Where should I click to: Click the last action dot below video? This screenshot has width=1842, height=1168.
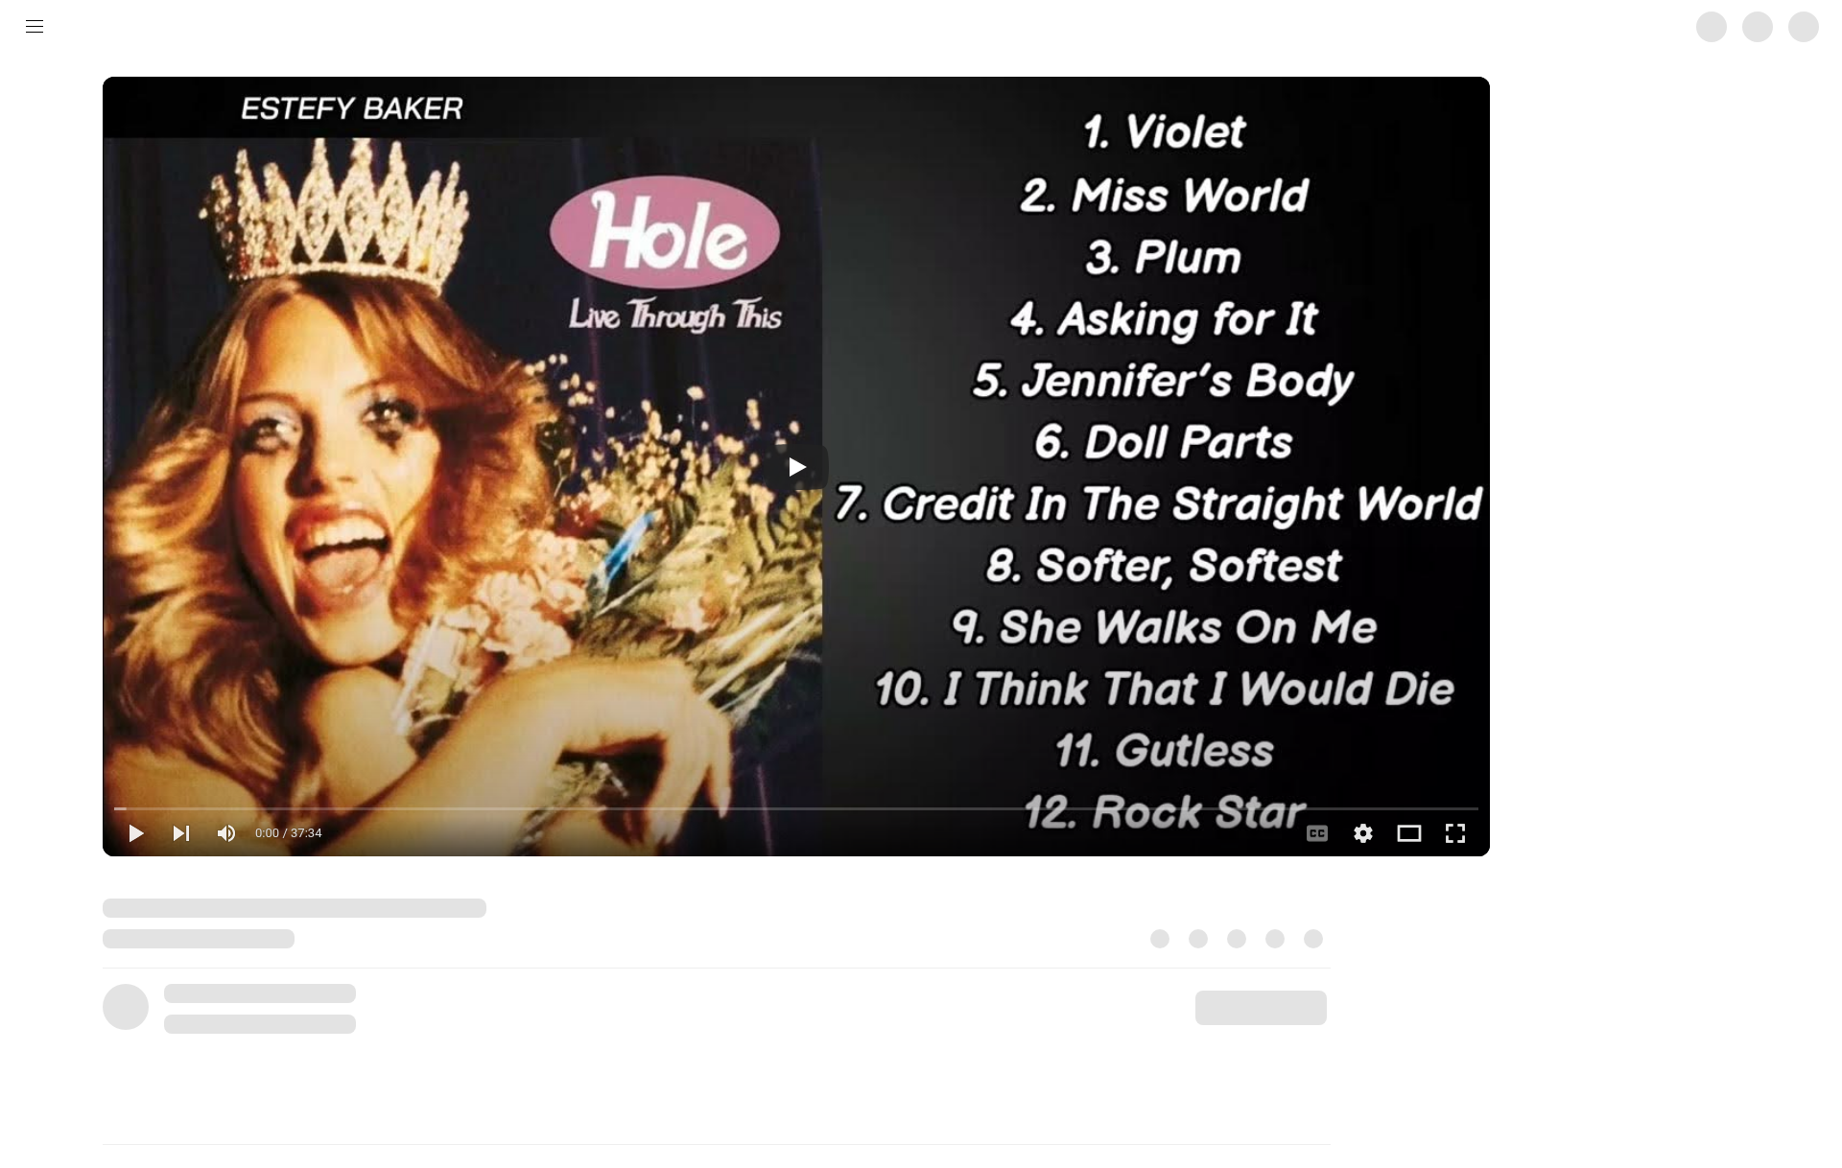[x=1313, y=939]
